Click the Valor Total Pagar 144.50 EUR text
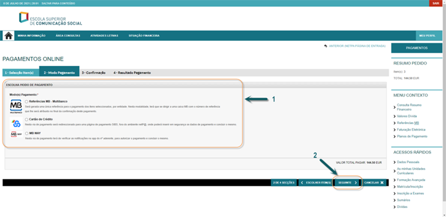The width and height of the screenshot is (446, 217). click(x=359, y=163)
